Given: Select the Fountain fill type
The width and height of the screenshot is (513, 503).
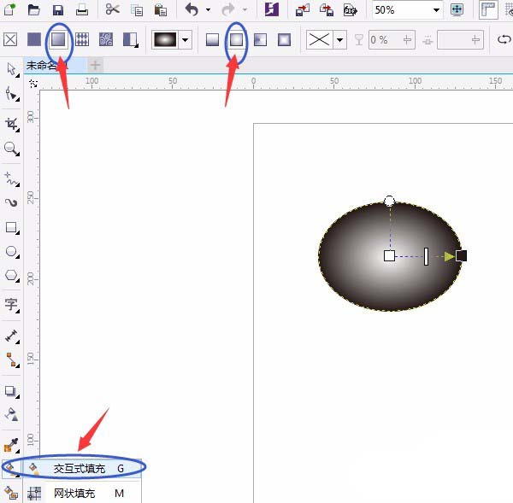Looking at the screenshot, I should click(x=58, y=40).
